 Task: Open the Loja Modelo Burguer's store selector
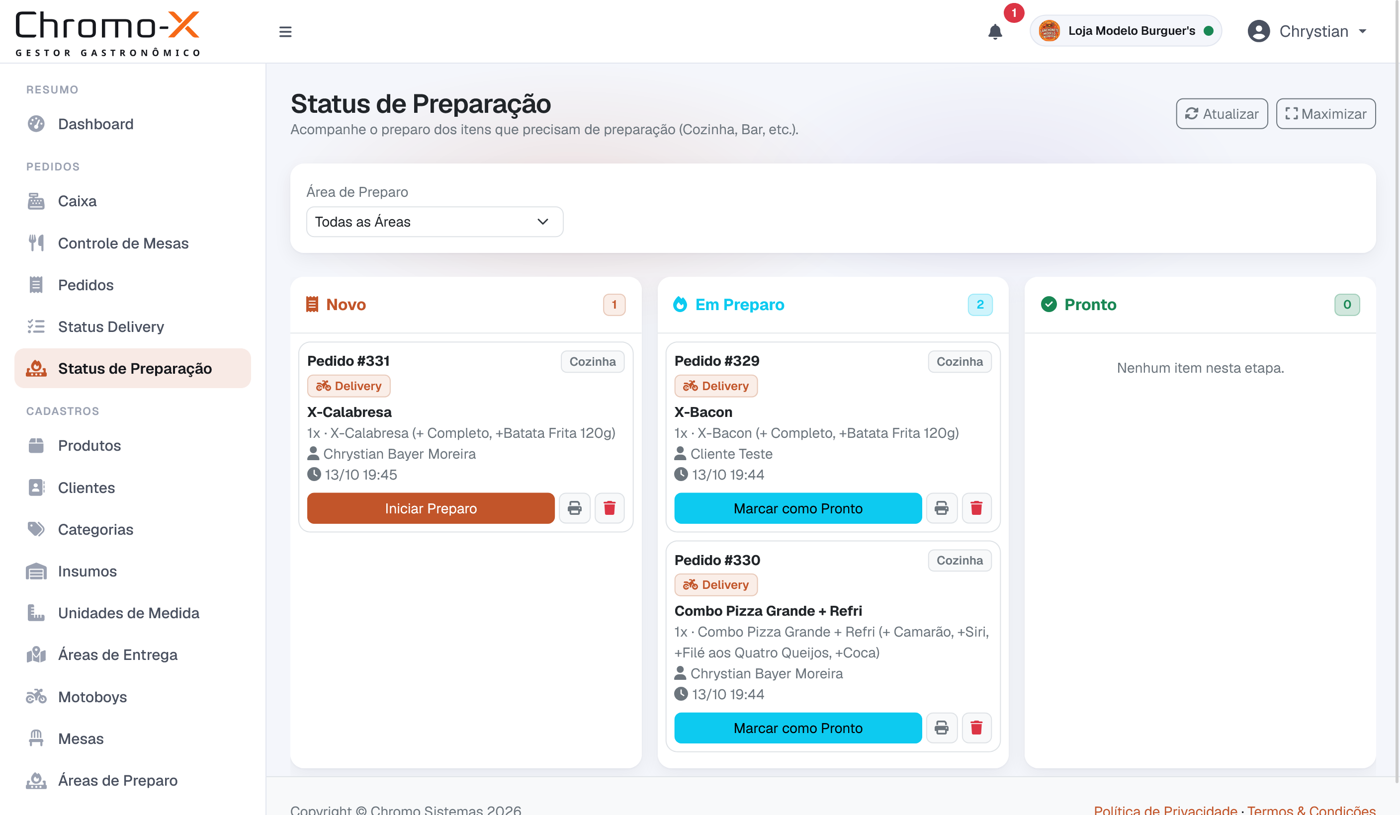1126,30
